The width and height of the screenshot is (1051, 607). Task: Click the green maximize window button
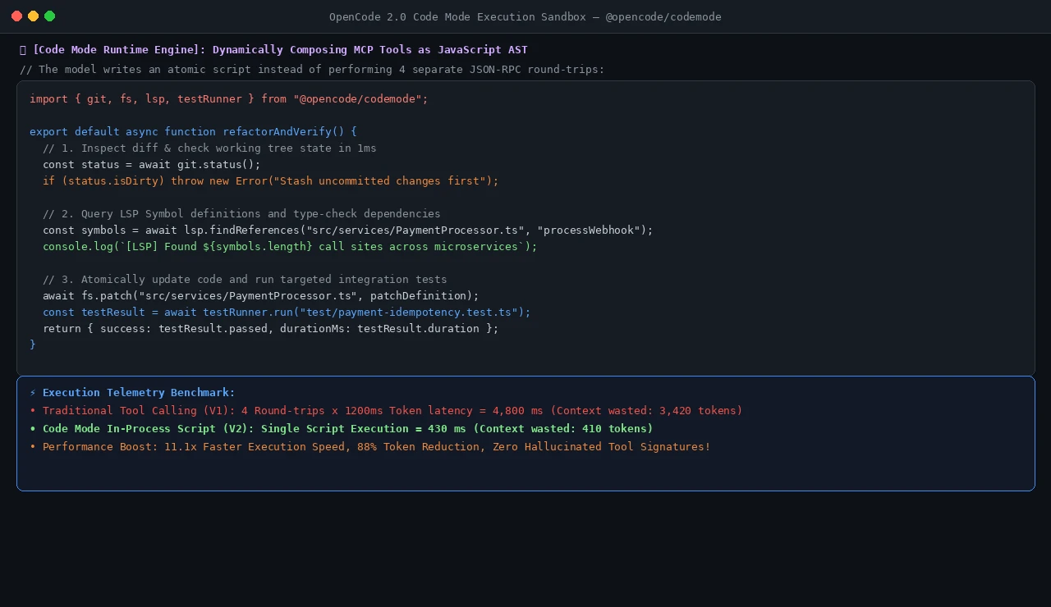pyautogui.click(x=49, y=16)
